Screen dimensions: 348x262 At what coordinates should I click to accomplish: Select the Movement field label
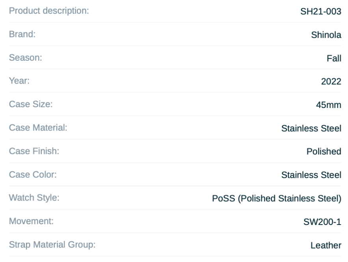coord(31,221)
